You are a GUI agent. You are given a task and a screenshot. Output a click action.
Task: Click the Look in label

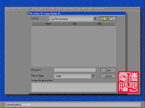click(35, 18)
